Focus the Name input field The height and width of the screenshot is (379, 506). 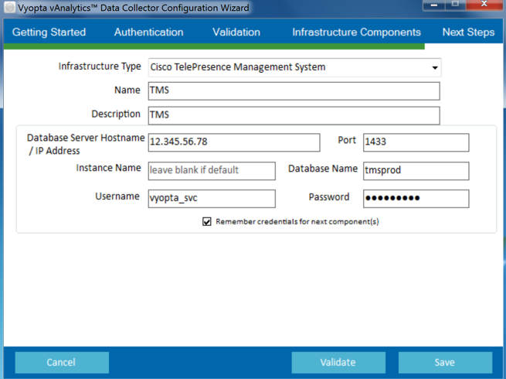pyautogui.click(x=294, y=90)
